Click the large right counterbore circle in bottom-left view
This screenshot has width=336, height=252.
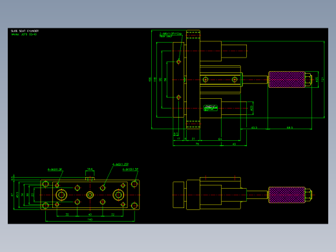[118, 195]
